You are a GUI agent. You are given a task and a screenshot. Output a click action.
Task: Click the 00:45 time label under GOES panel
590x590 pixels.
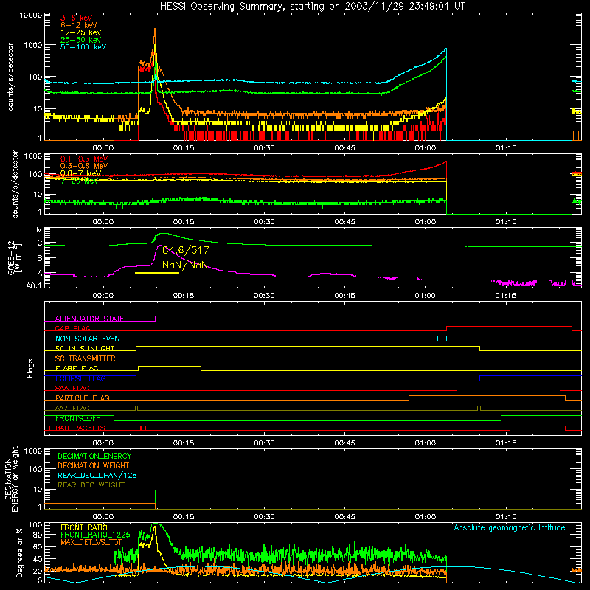[x=344, y=296]
